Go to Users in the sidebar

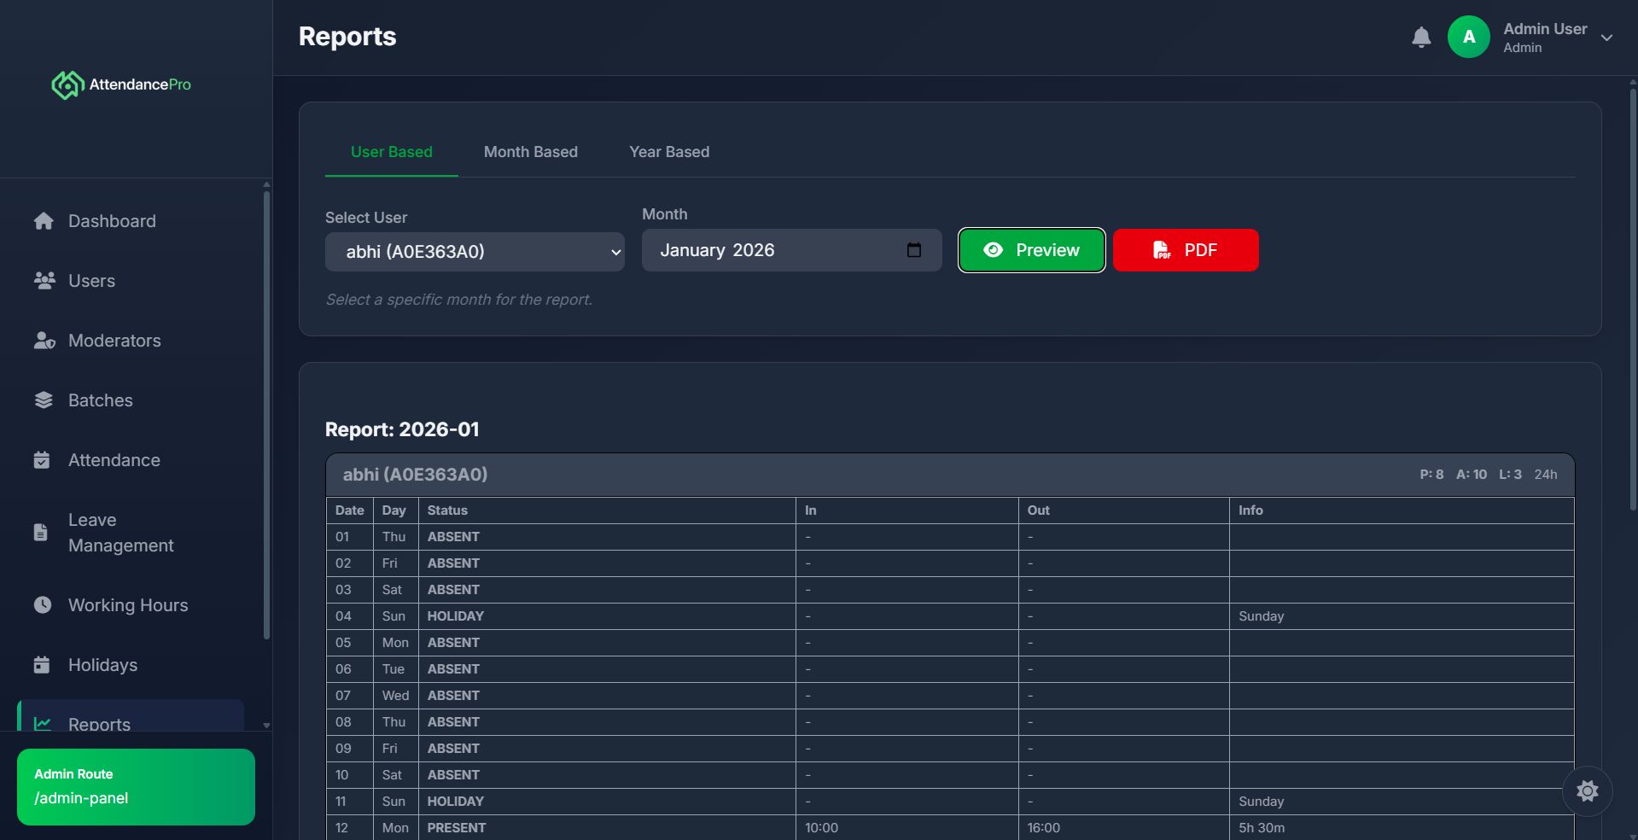(x=91, y=281)
